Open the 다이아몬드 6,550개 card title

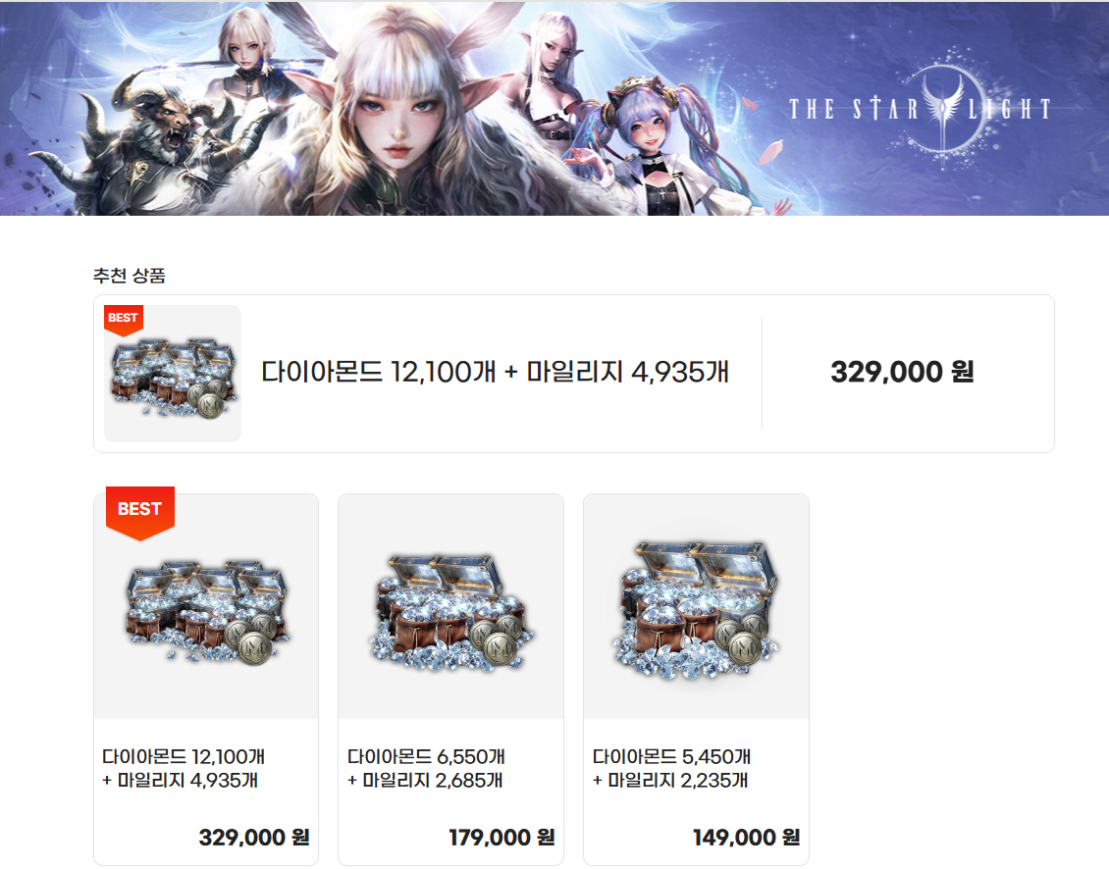tap(426, 769)
